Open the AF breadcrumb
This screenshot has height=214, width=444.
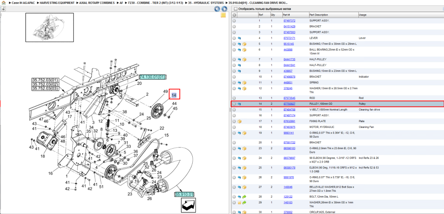121,3
